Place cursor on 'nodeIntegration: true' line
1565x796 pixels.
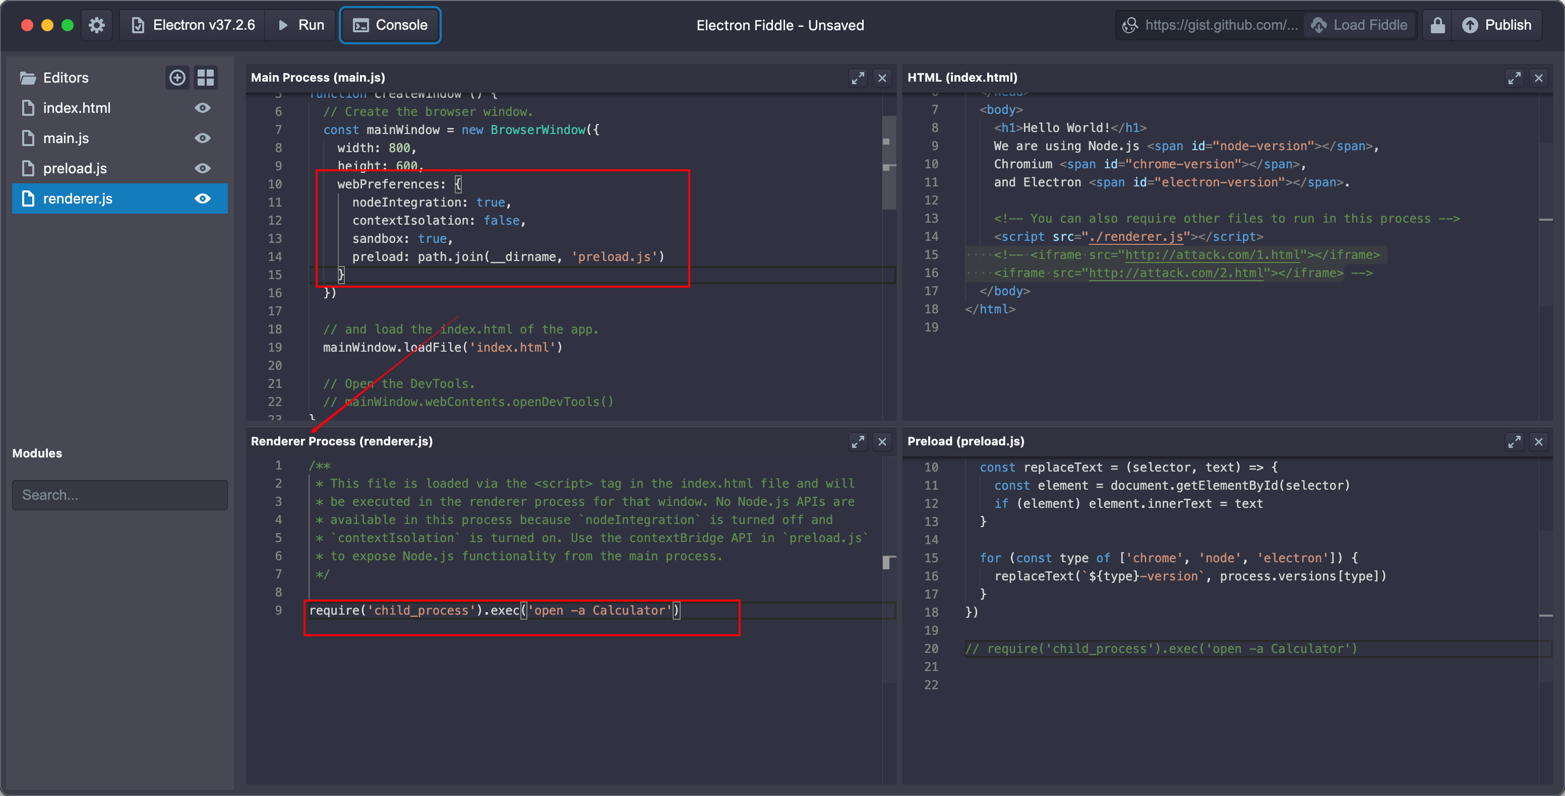coord(432,202)
